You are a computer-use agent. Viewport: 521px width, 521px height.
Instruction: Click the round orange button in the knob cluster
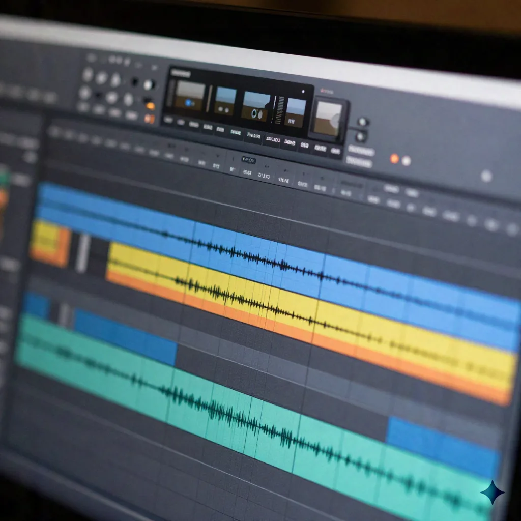click(151, 106)
